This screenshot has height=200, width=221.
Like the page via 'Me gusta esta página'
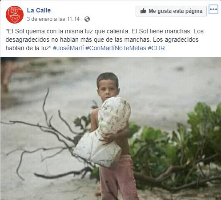[171, 11]
